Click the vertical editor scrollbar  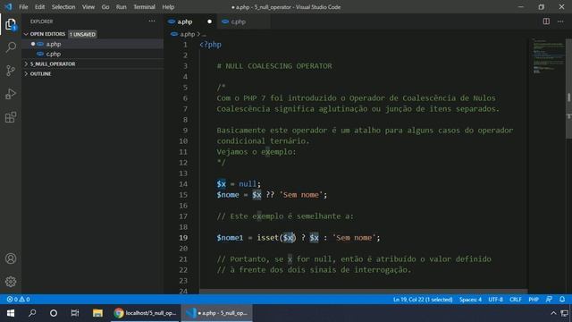coord(568,89)
